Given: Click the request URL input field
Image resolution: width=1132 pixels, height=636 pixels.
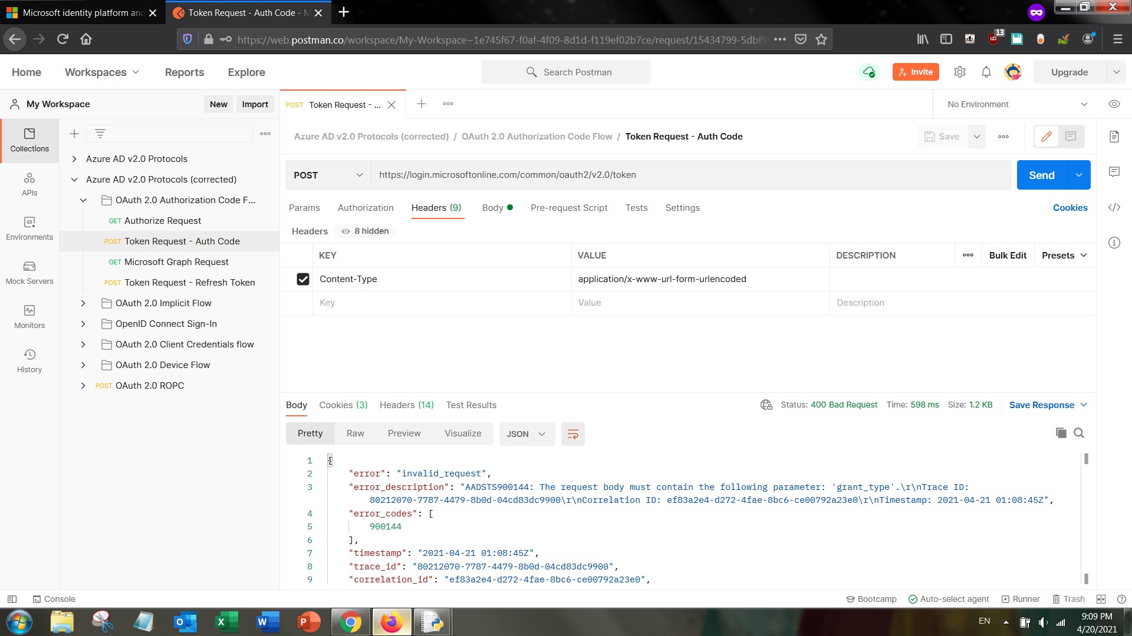Looking at the screenshot, I should coord(649,174).
